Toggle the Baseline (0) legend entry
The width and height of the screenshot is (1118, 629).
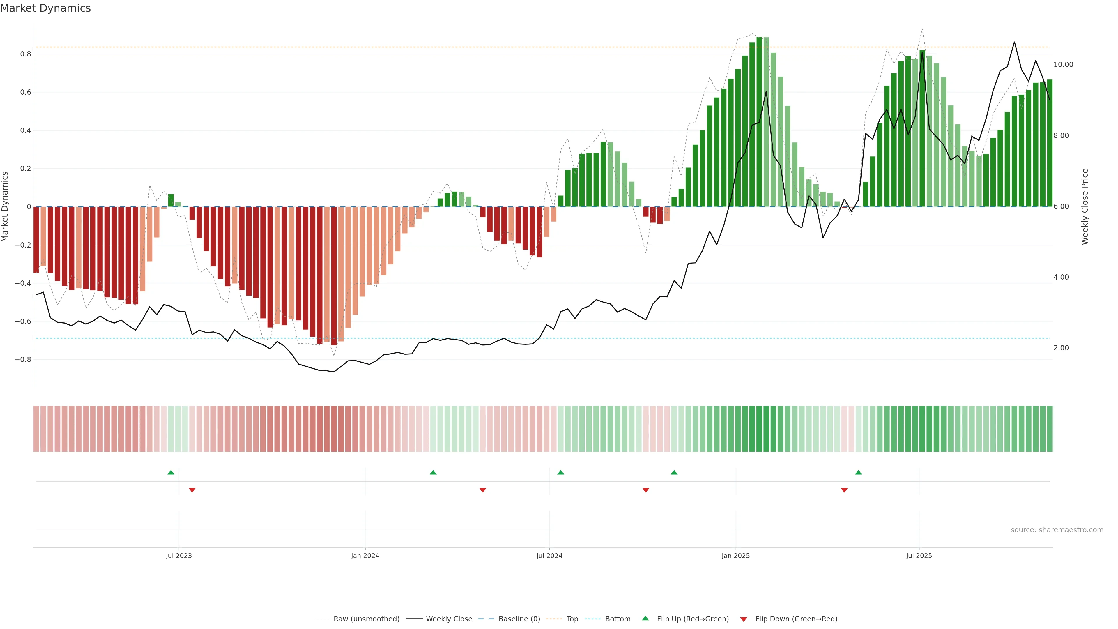[519, 619]
